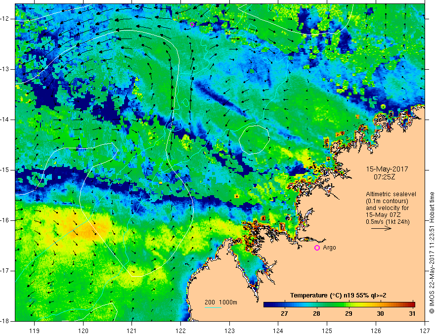The width and height of the screenshot is (435, 336).
Task: Click the longitude label '126'
Action: click(376, 331)
